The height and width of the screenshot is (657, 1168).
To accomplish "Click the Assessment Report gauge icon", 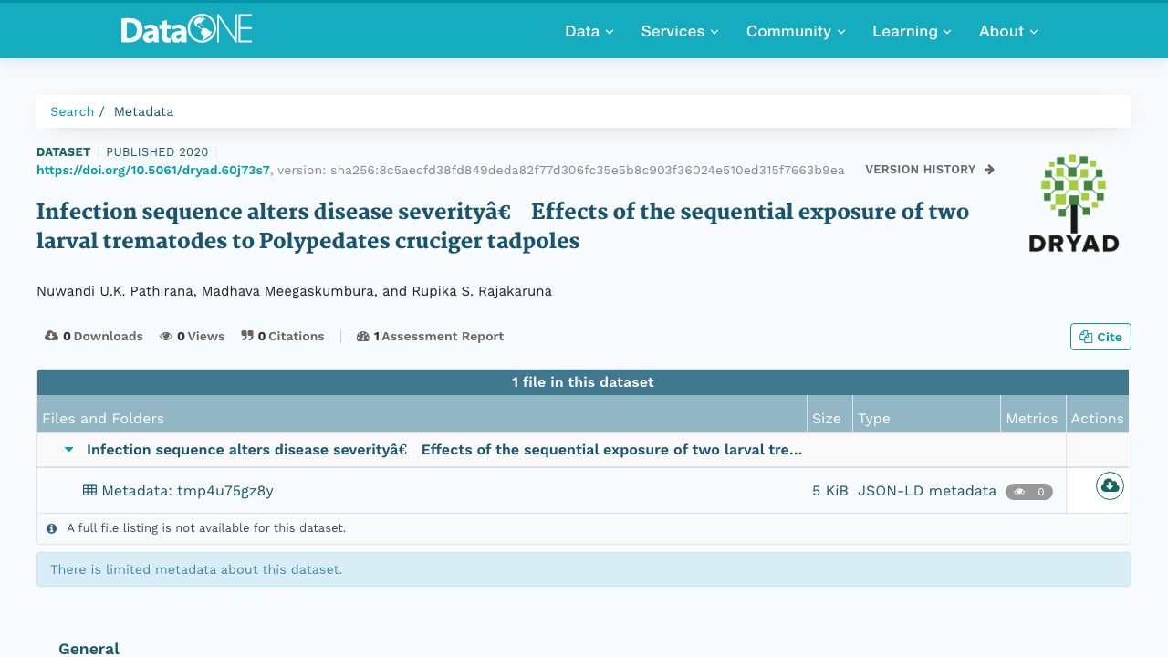I will pyautogui.click(x=363, y=336).
